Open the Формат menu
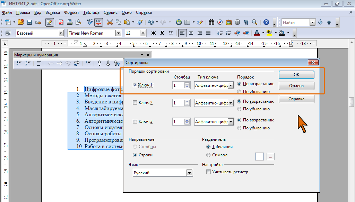Image resolution: width=355 pixels, height=202 pixels. click(x=71, y=12)
